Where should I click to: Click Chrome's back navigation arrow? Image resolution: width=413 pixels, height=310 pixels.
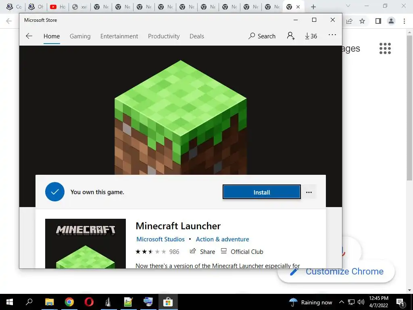[9, 21]
